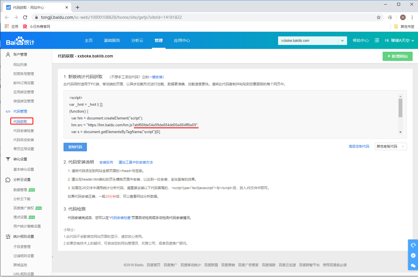
Task: Open the site selector dropdown arrow
Action: coord(342,41)
